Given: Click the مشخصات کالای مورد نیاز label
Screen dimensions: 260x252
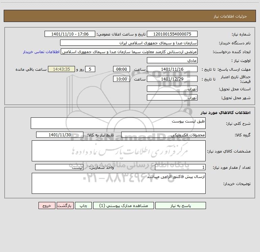Looking at the screenshot, I should (229, 151).
